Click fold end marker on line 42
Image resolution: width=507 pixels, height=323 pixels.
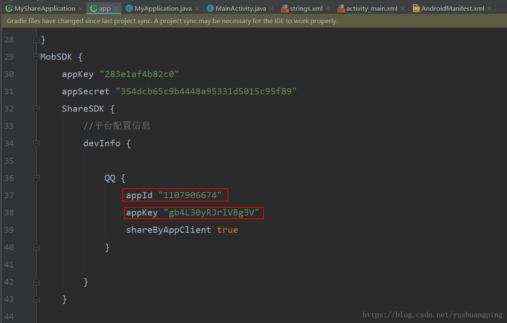(36, 282)
